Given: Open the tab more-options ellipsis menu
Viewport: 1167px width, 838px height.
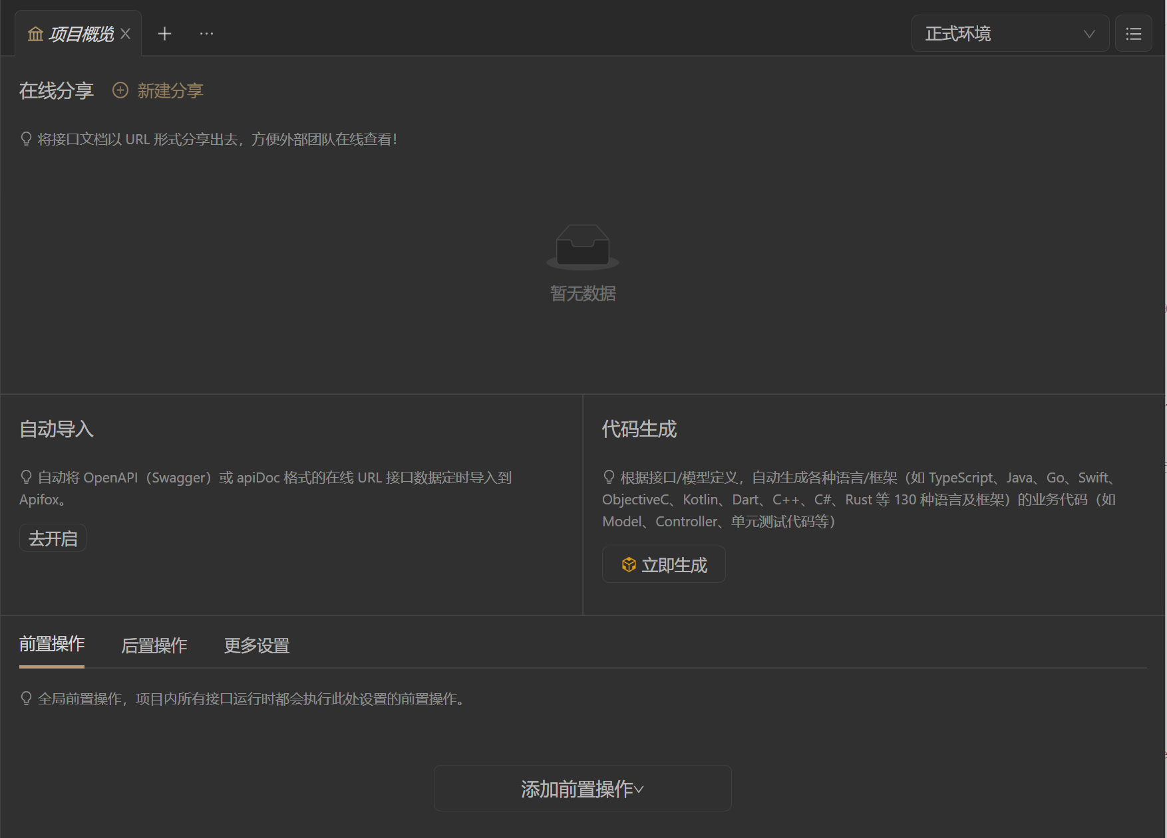Looking at the screenshot, I should (207, 33).
